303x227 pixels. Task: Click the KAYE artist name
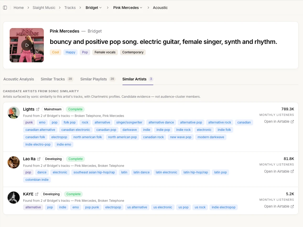28,194
